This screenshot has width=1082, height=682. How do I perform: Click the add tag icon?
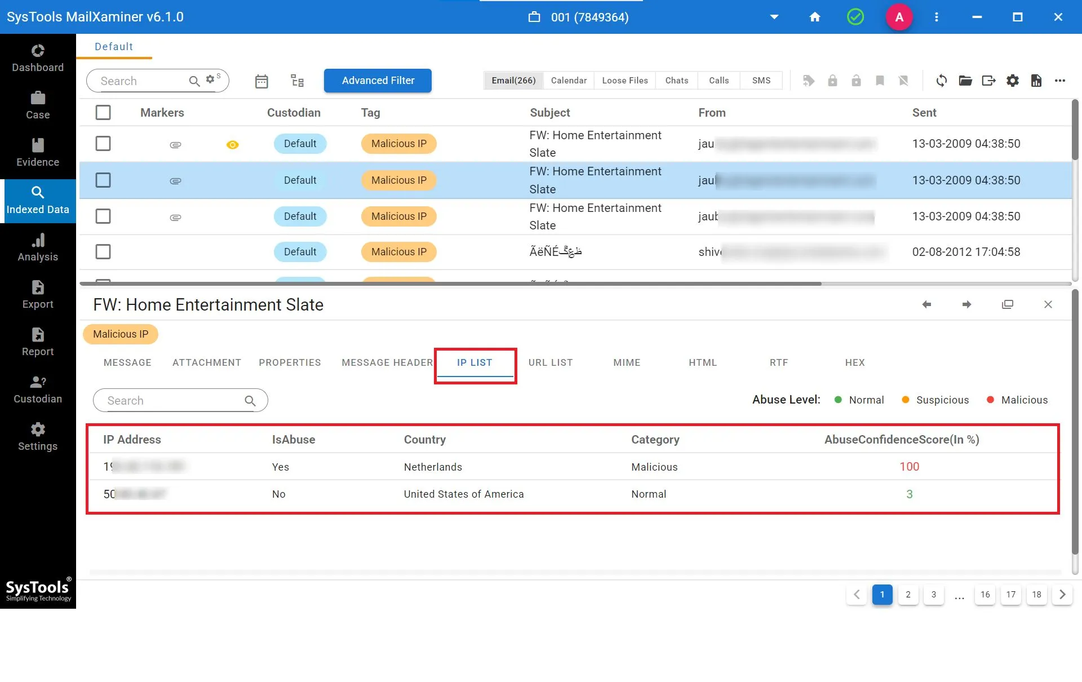point(809,81)
